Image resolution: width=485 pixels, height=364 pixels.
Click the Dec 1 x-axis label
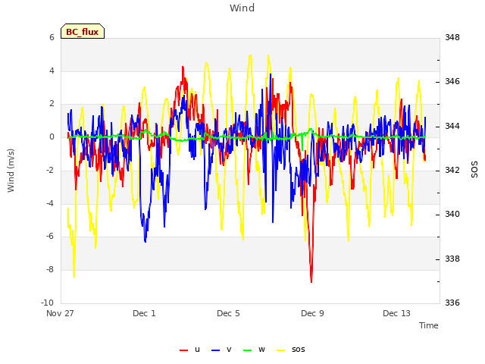144,313
